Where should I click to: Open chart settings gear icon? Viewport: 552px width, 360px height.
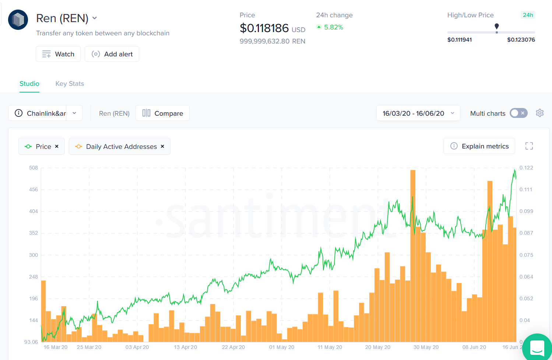(x=540, y=113)
